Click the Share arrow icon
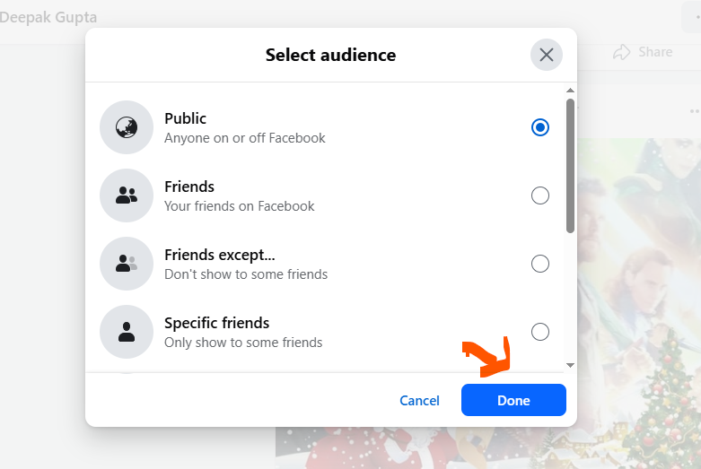Viewport: 701px width, 469px height. point(621,52)
